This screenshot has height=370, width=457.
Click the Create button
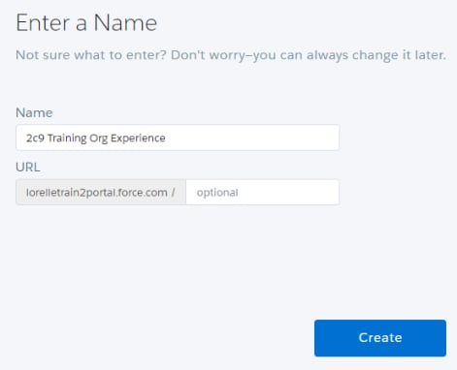tap(380, 338)
